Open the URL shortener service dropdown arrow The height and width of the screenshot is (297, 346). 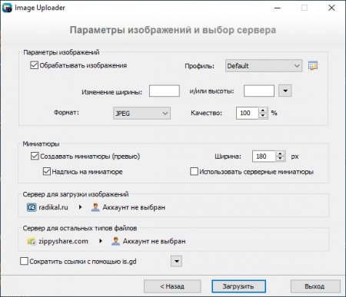176,261
